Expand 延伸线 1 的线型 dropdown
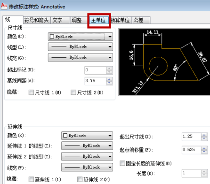Viewport: 210px width, 184px height. click(x=87, y=146)
